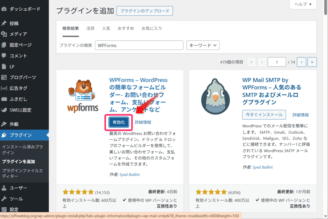The image size is (328, 219).
Task: Click the wrench icon beside ツール
Action: click(4, 199)
